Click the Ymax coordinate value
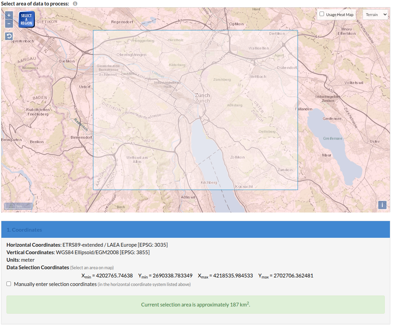The height and width of the screenshot is (328, 394). [293, 276]
